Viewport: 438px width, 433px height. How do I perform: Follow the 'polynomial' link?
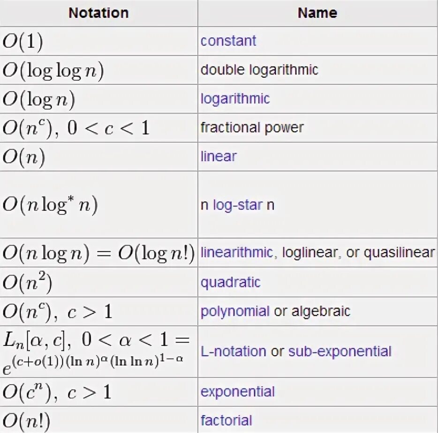[235, 311]
